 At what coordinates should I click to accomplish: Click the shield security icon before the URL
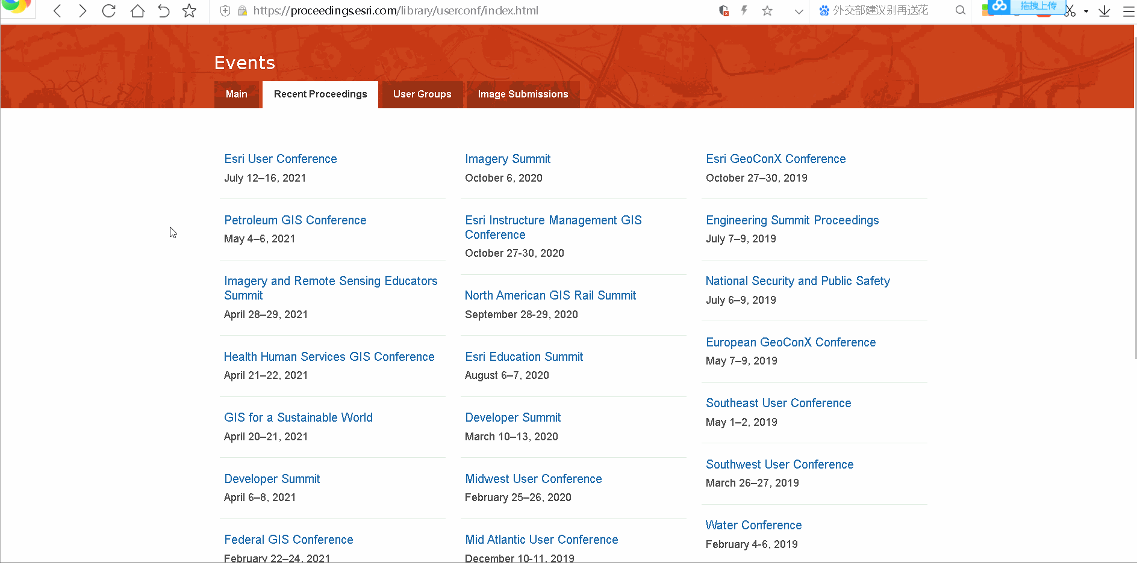click(225, 11)
